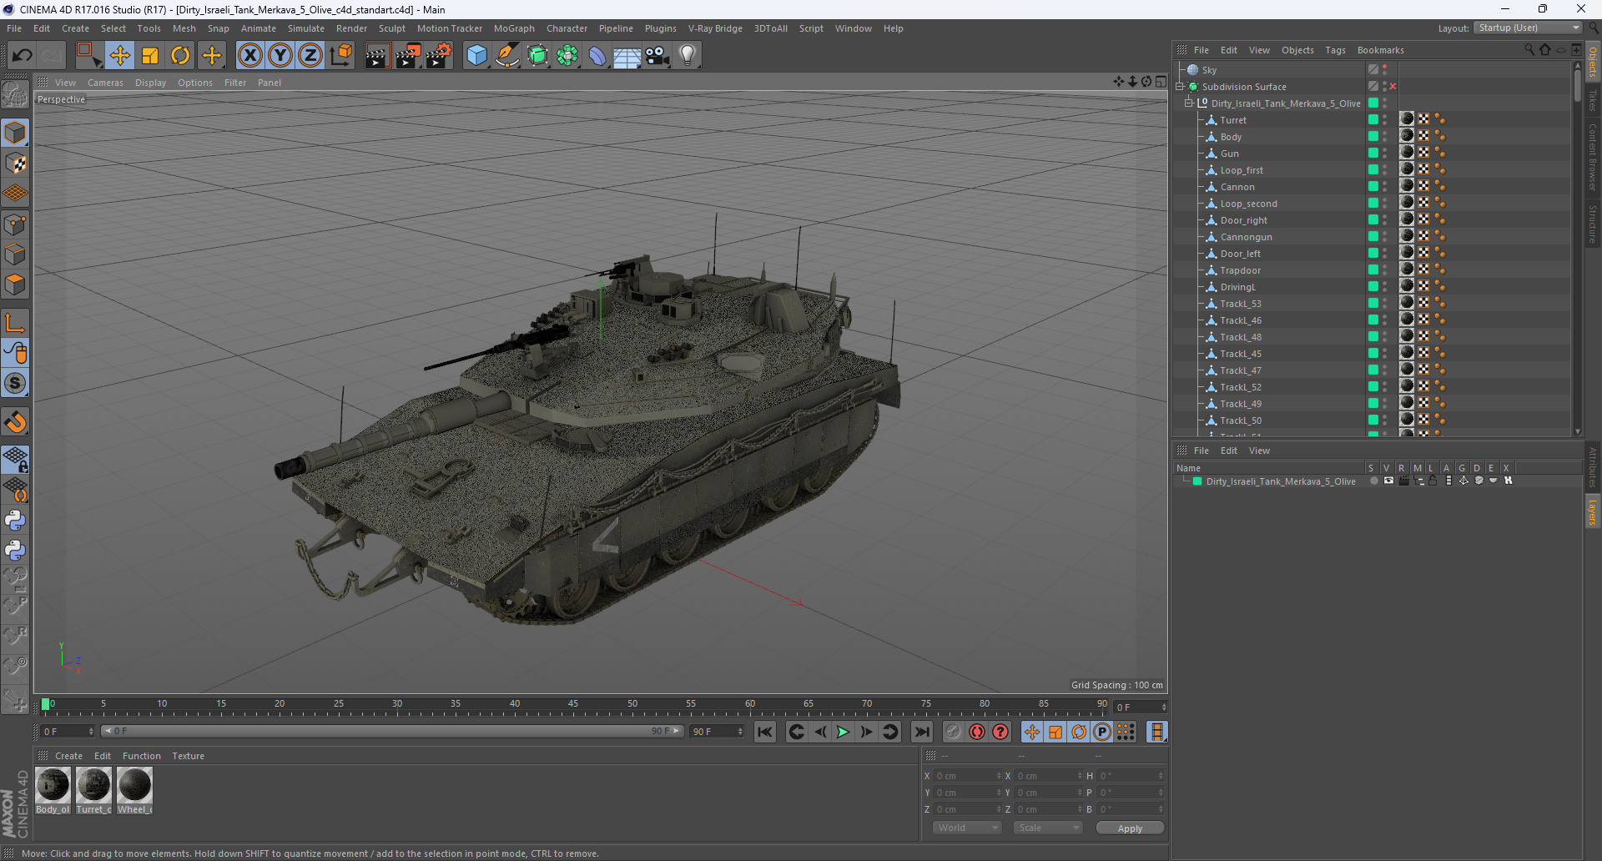Select the Sky object in tree

[1209, 70]
